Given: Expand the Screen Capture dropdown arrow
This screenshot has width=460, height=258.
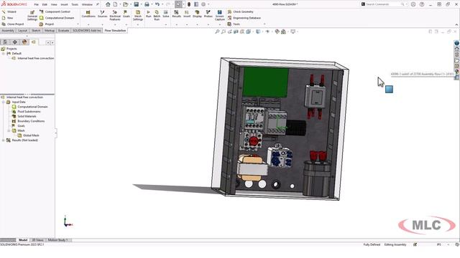Looking at the screenshot, I should [x=219, y=24].
